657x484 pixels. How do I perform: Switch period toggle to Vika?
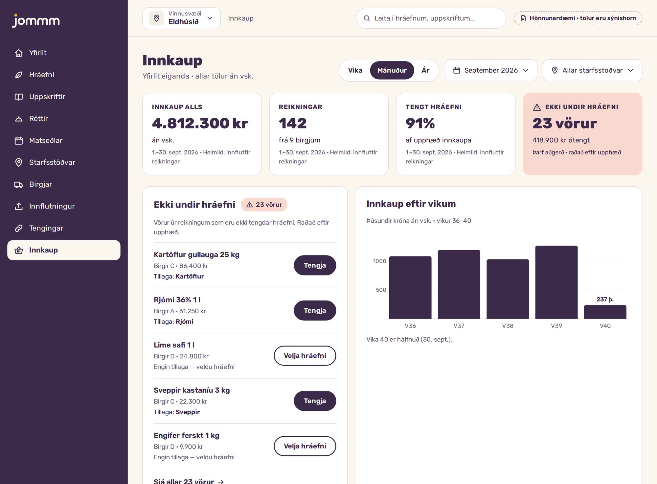pyautogui.click(x=355, y=70)
